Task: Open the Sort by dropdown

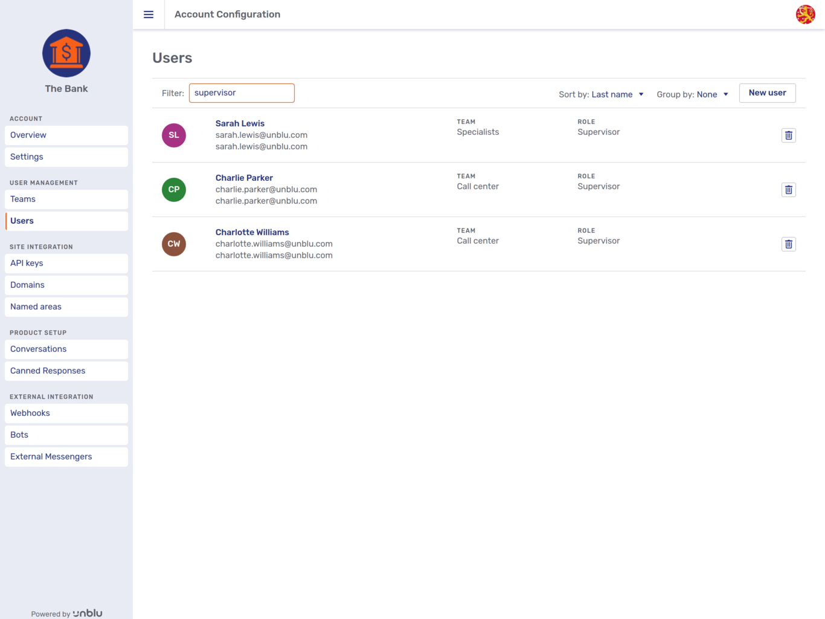Action: pyautogui.click(x=616, y=94)
